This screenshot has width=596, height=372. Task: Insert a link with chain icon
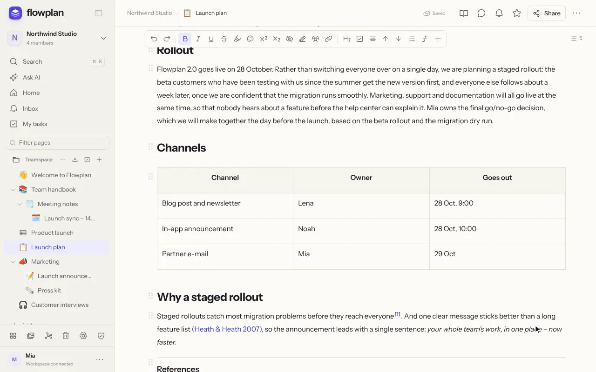[328, 39]
